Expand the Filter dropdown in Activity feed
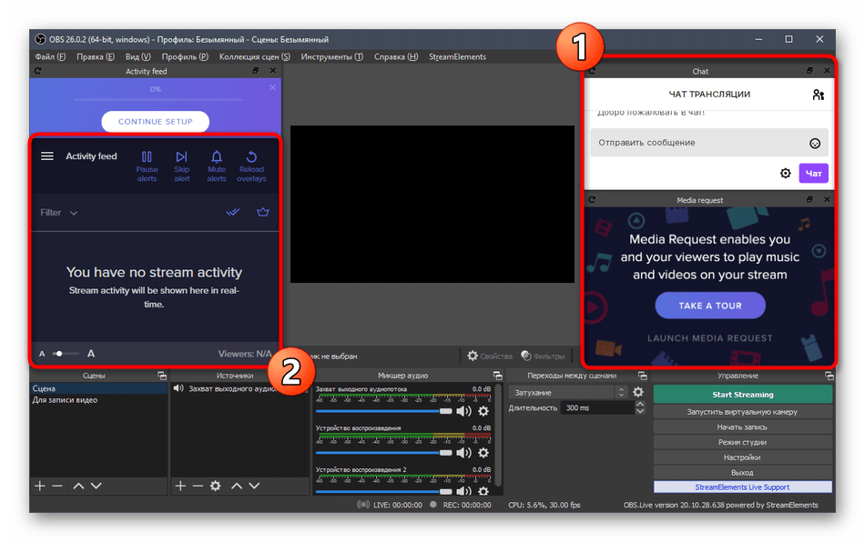This screenshot has width=865, height=542. pyautogui.click(x=59, y=213)
